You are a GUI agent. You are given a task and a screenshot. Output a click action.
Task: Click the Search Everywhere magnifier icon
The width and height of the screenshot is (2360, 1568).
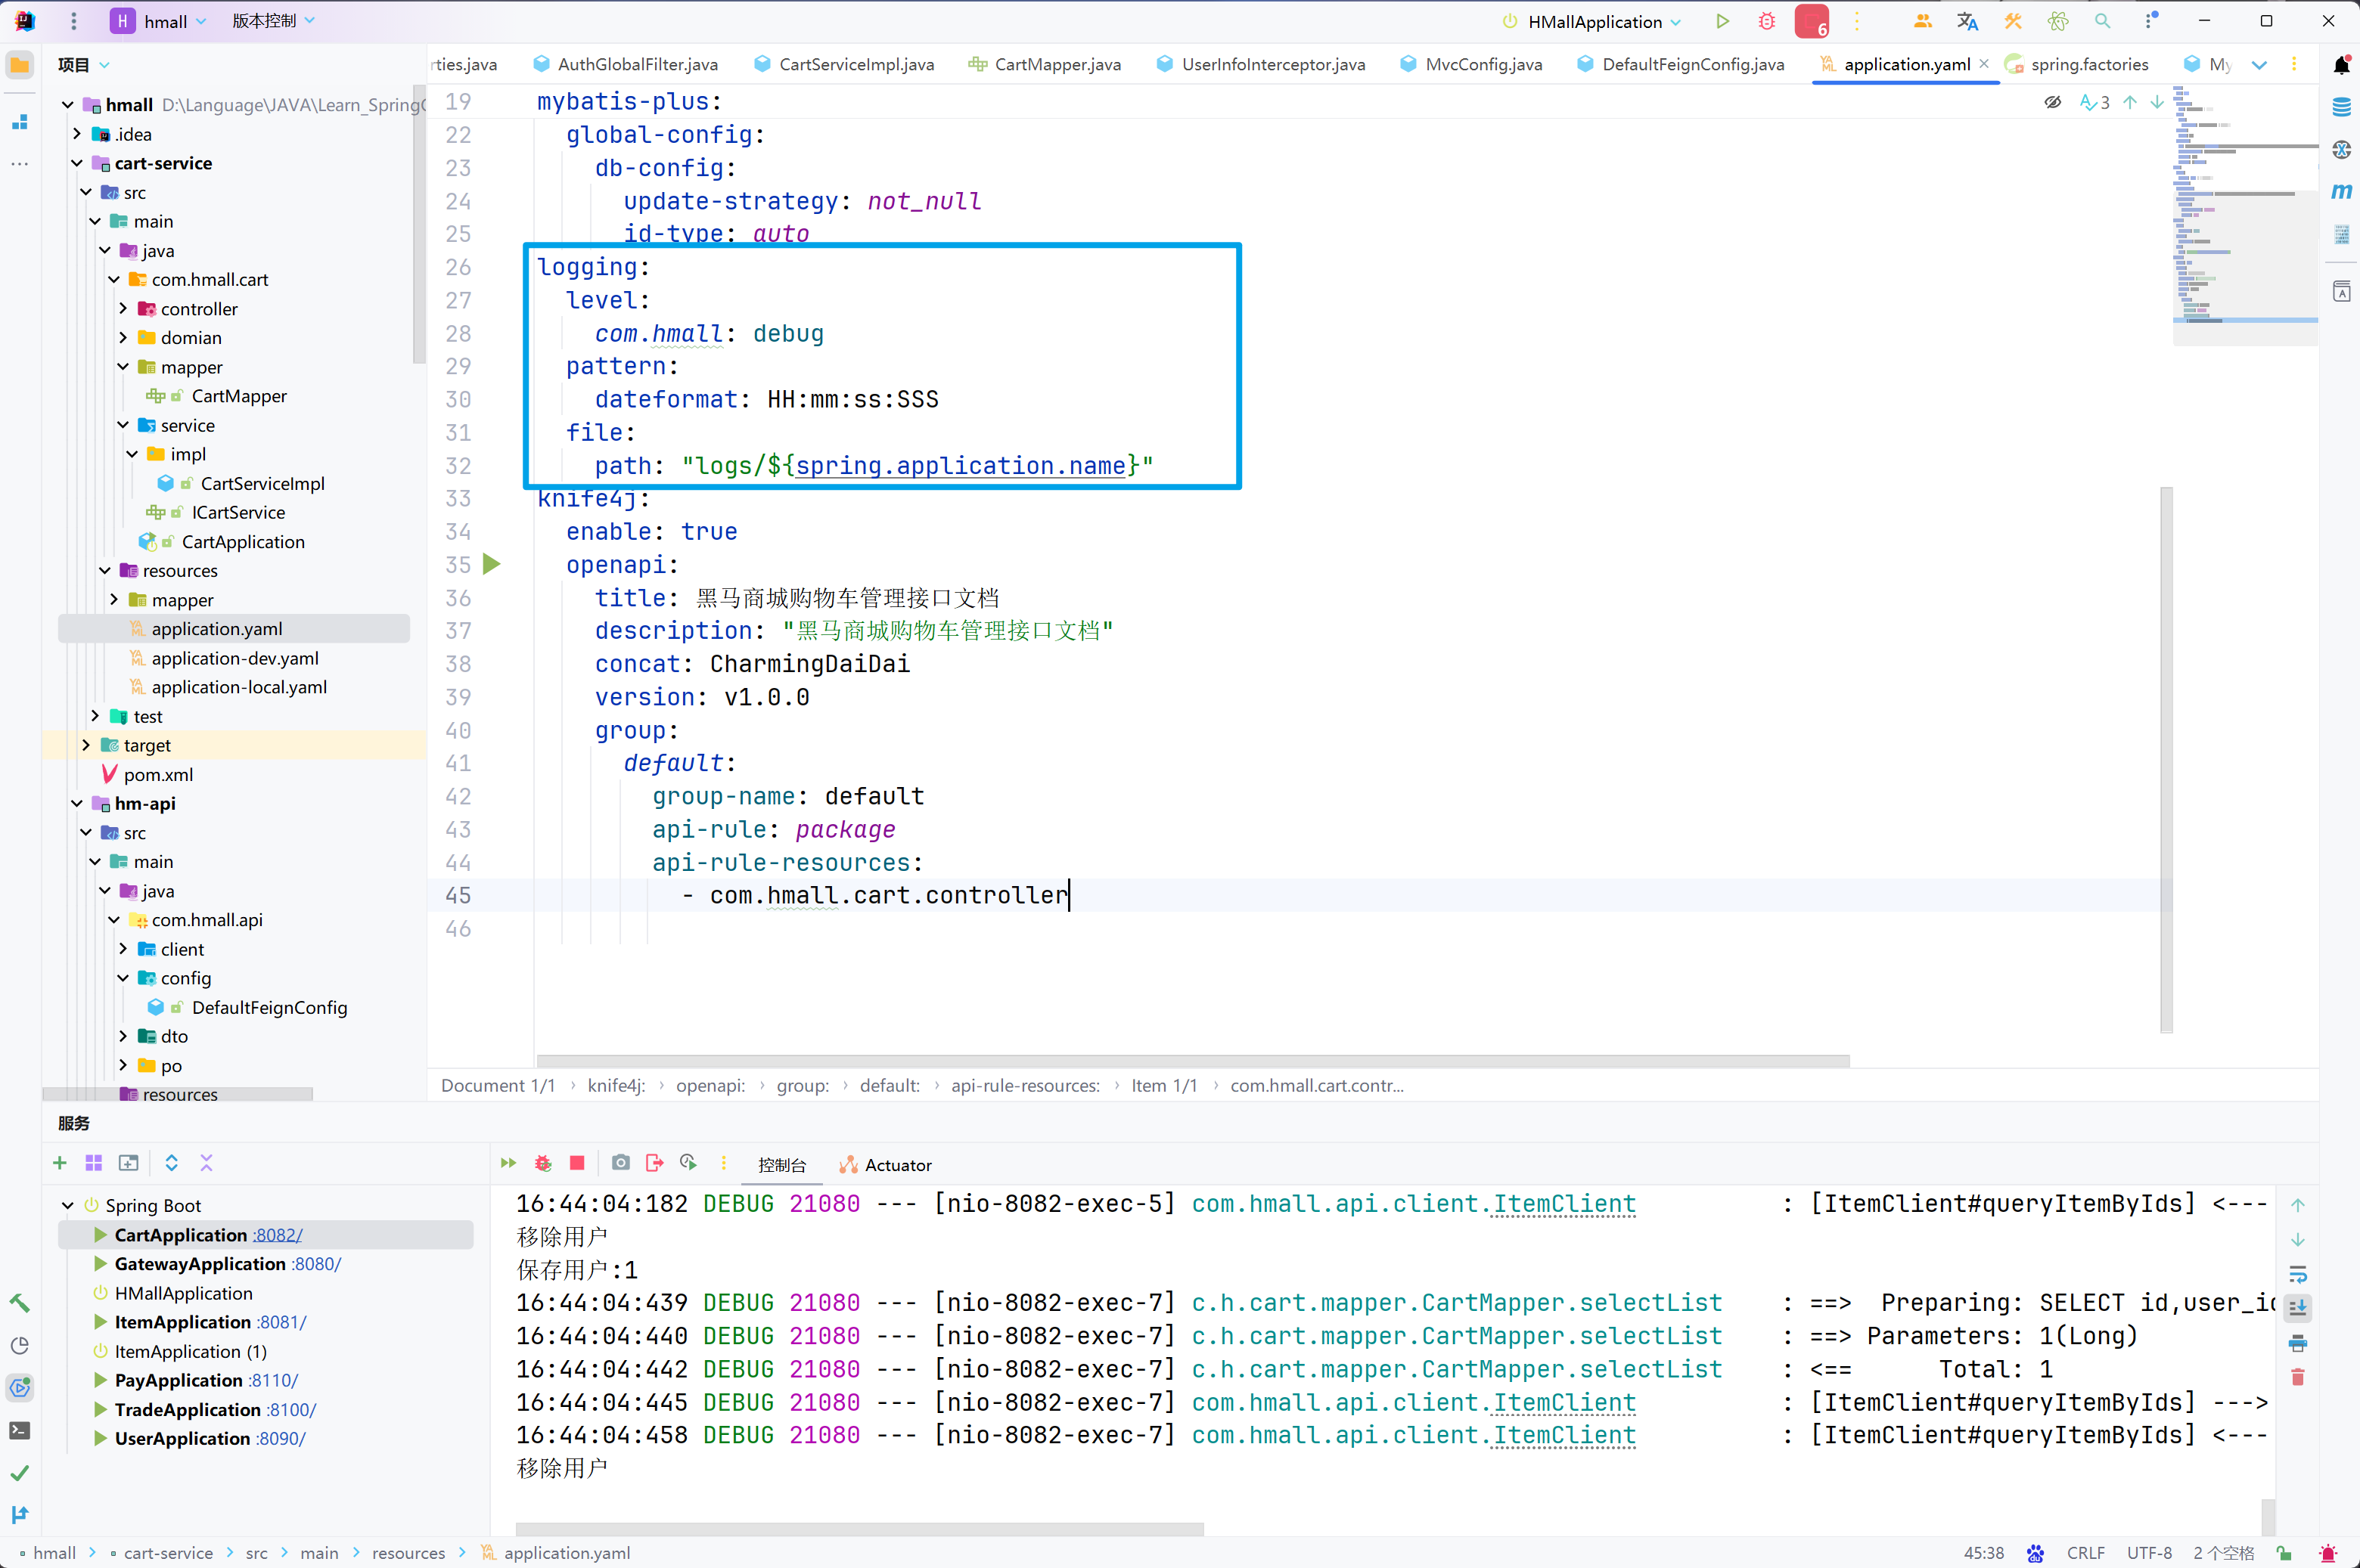coord(2102,21)
